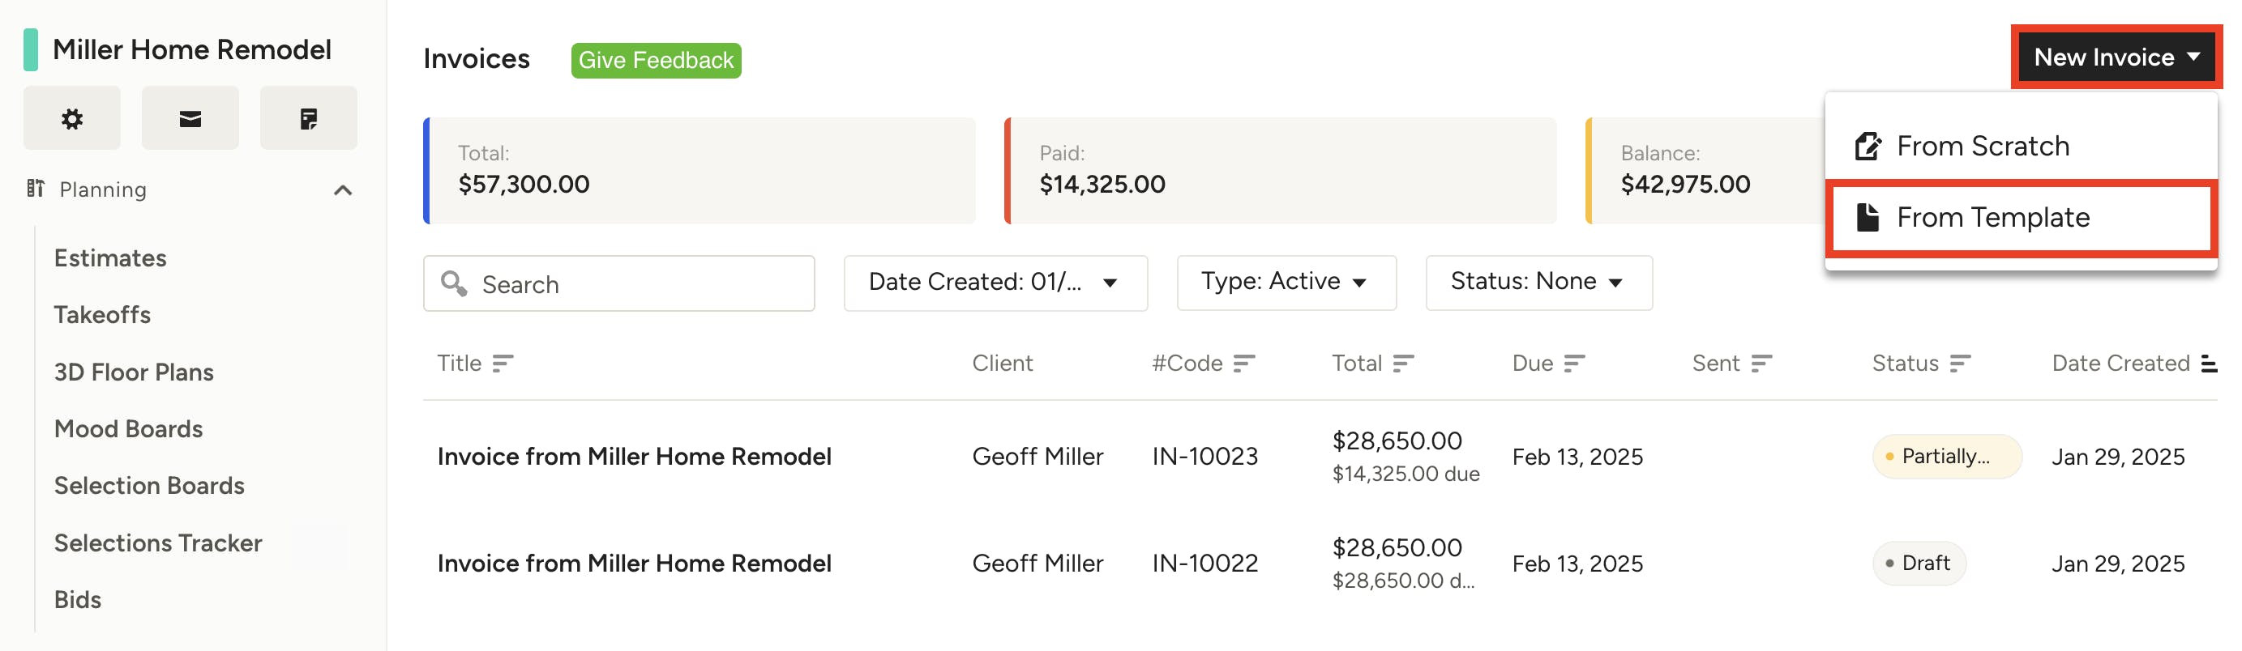
Task: Sort by Title column icon
Action: (503, 364)
